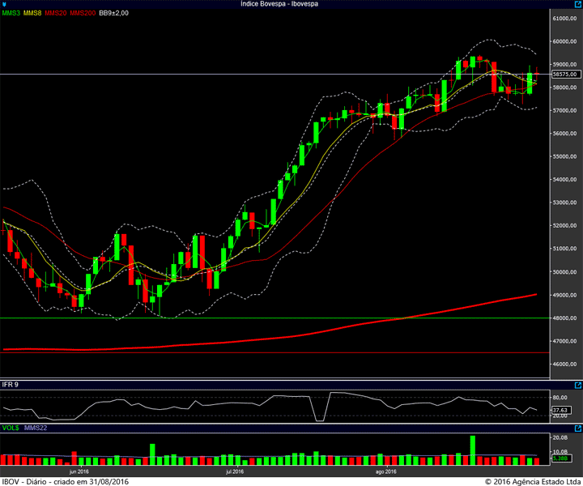Click the 61000,00 price axis label

click(564, 18)
